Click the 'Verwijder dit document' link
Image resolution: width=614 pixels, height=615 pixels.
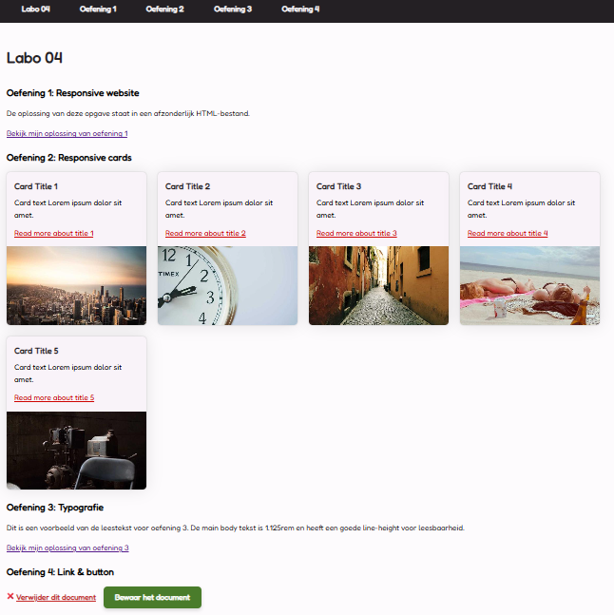click(56, 598)
